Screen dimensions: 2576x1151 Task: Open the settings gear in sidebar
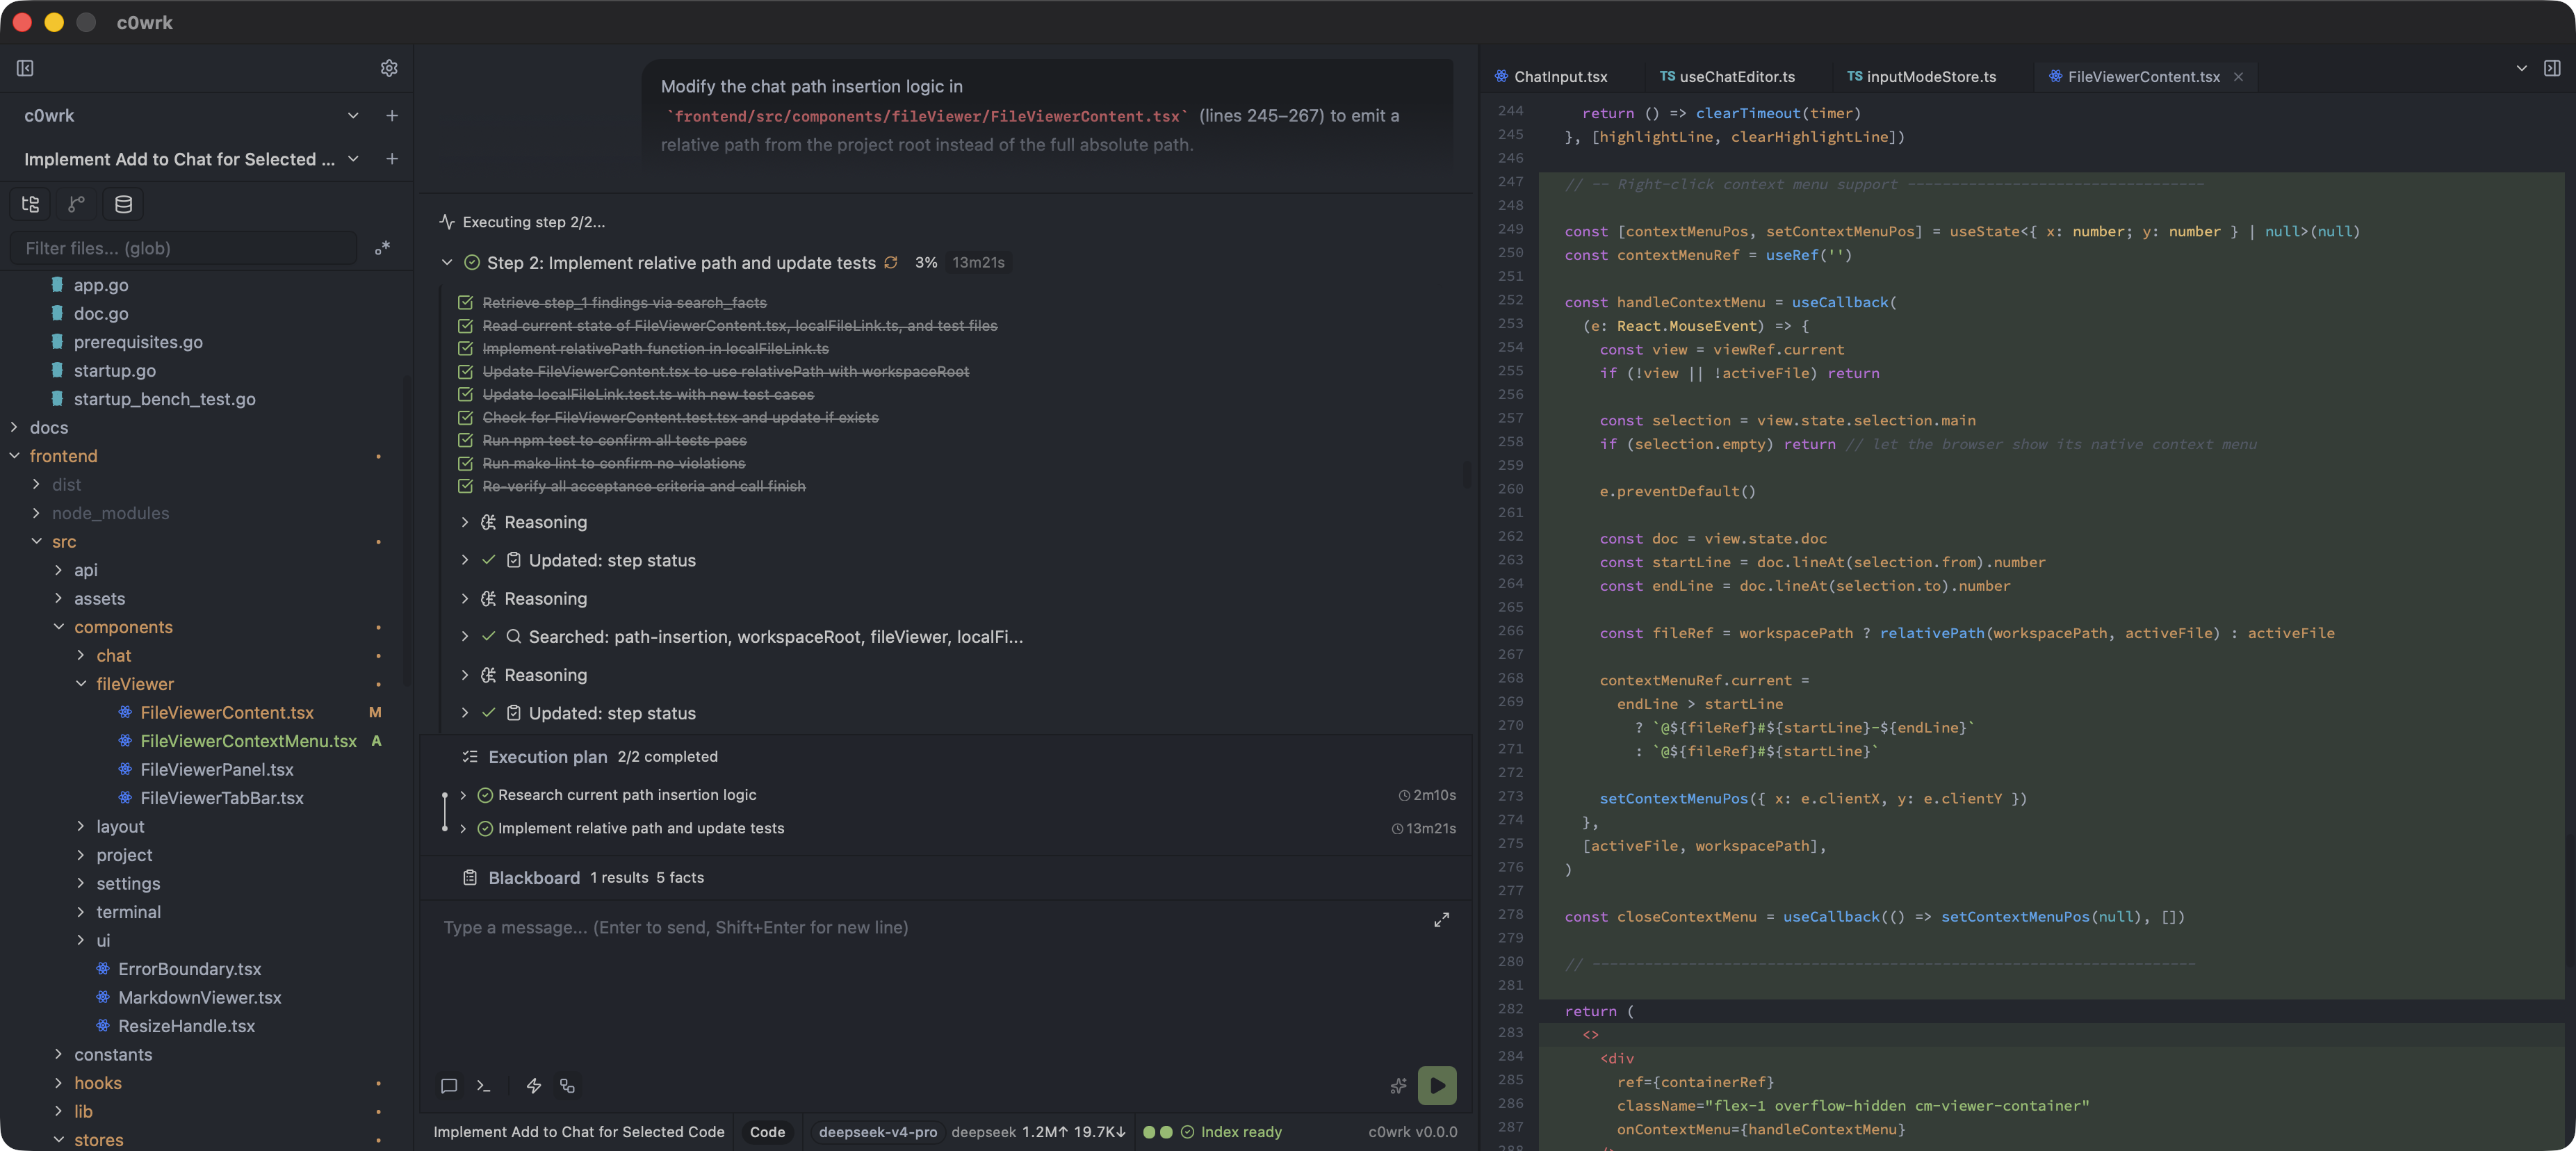389,68
